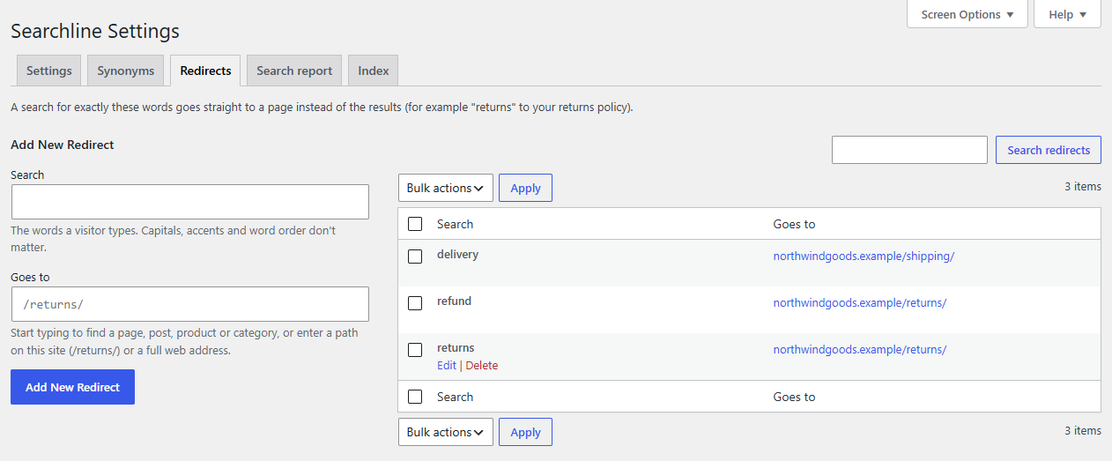Switch to the Settings tab
The image size is (1112, 461).
pyautogui.click(x=49, y=71)
